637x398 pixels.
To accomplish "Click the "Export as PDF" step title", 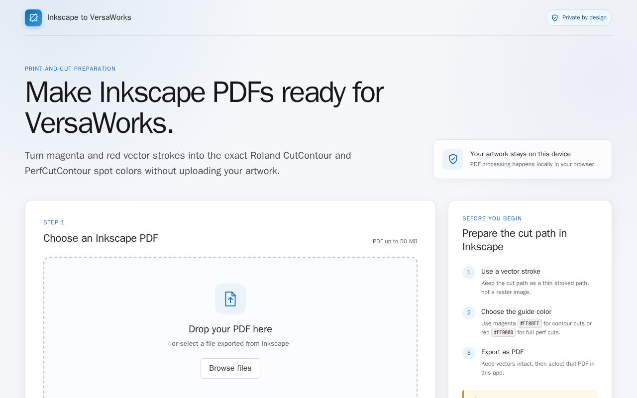I will coord(503,352).
